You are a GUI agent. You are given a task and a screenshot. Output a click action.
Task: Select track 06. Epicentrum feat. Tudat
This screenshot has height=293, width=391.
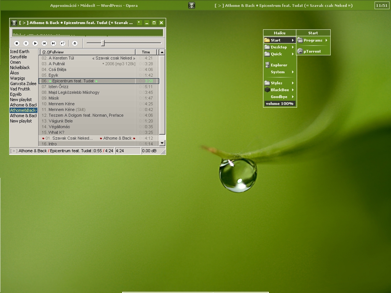coord(99,81)
